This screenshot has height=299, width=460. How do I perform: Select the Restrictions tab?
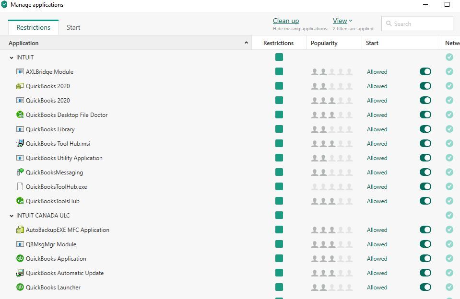pos(33,27)
